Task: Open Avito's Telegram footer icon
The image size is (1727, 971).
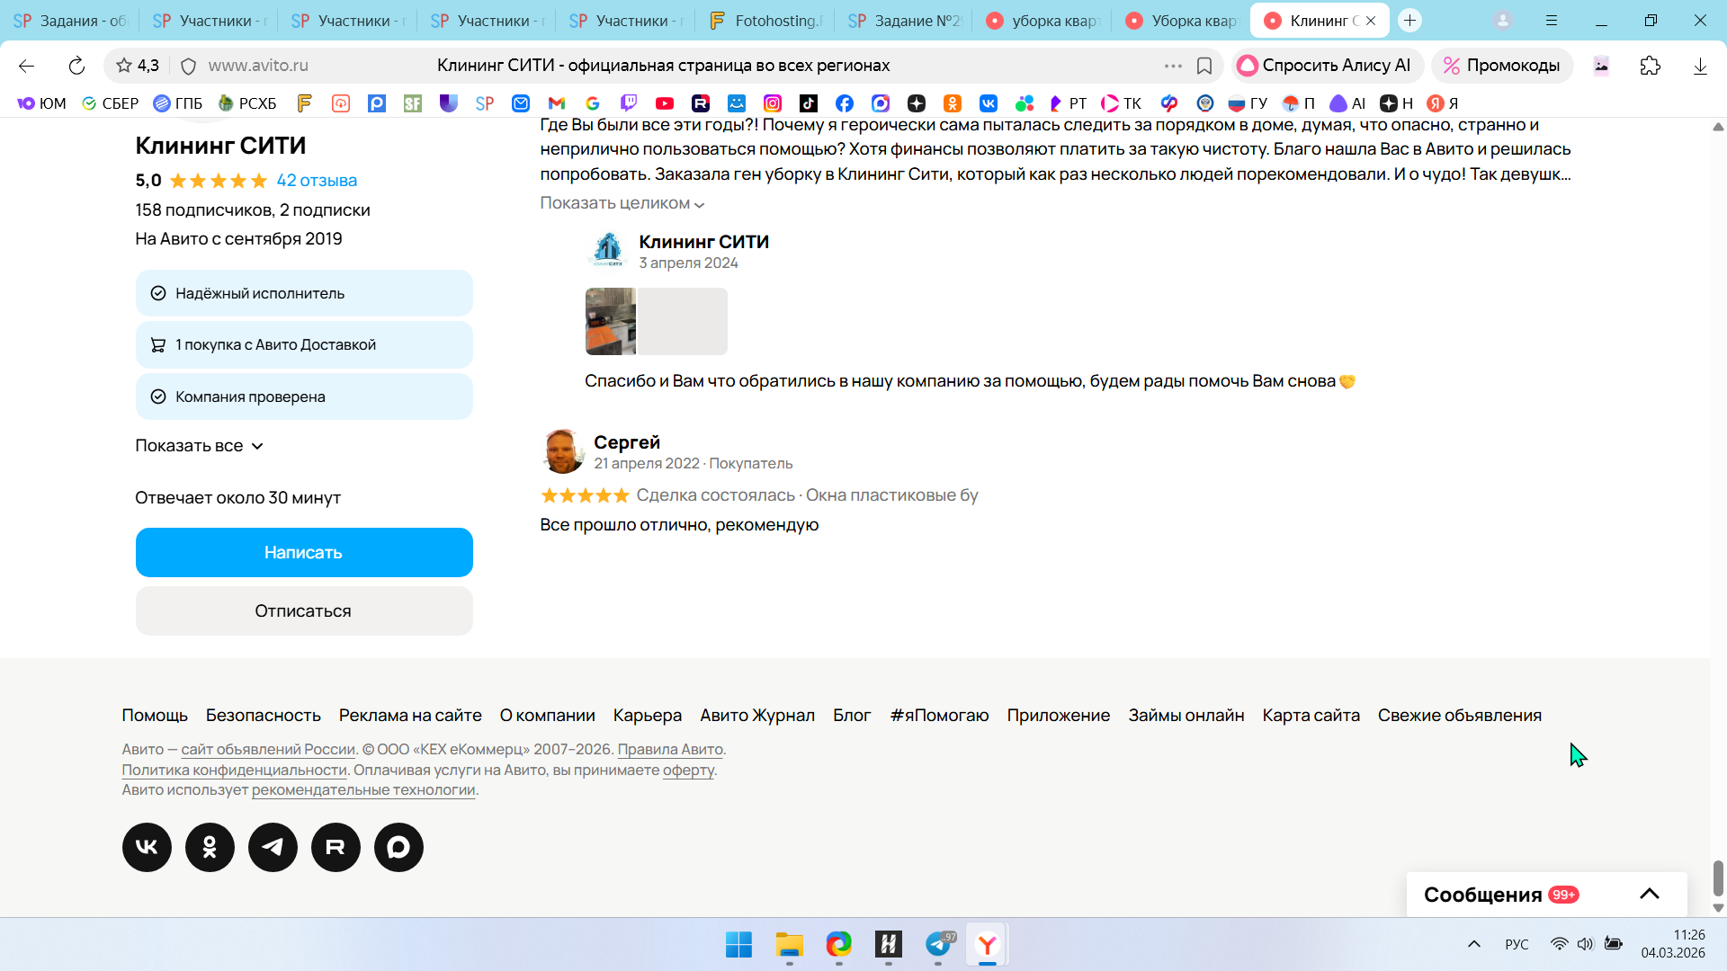Action: pyautogui.click(x=273, y=847)
